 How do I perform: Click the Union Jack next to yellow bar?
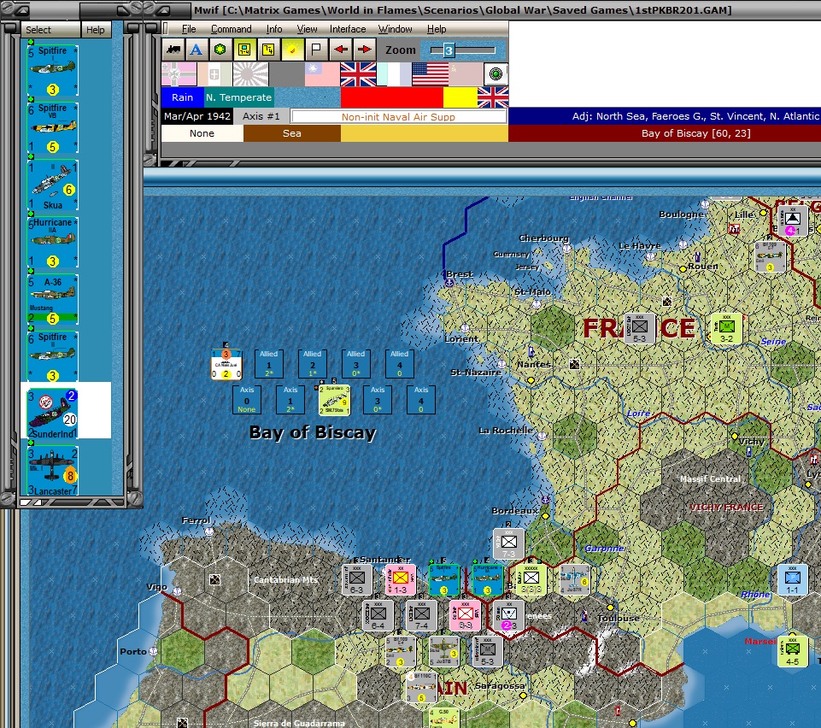[x=493, y=97]
